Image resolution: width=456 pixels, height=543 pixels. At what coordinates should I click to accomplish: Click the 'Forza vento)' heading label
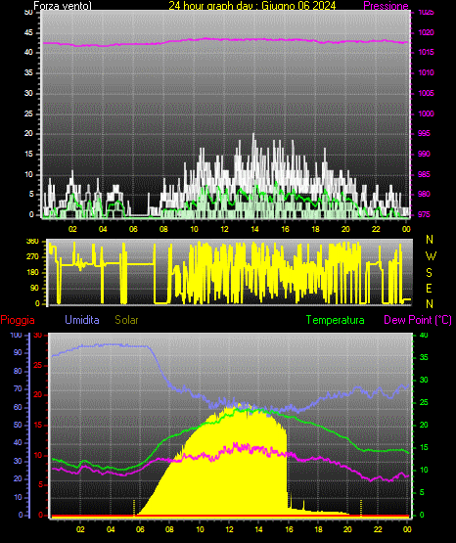pos(63,6)
